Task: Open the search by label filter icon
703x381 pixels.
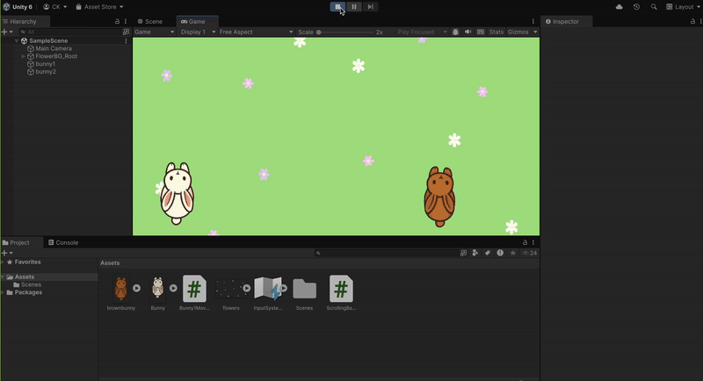Action: coord(488,253)
